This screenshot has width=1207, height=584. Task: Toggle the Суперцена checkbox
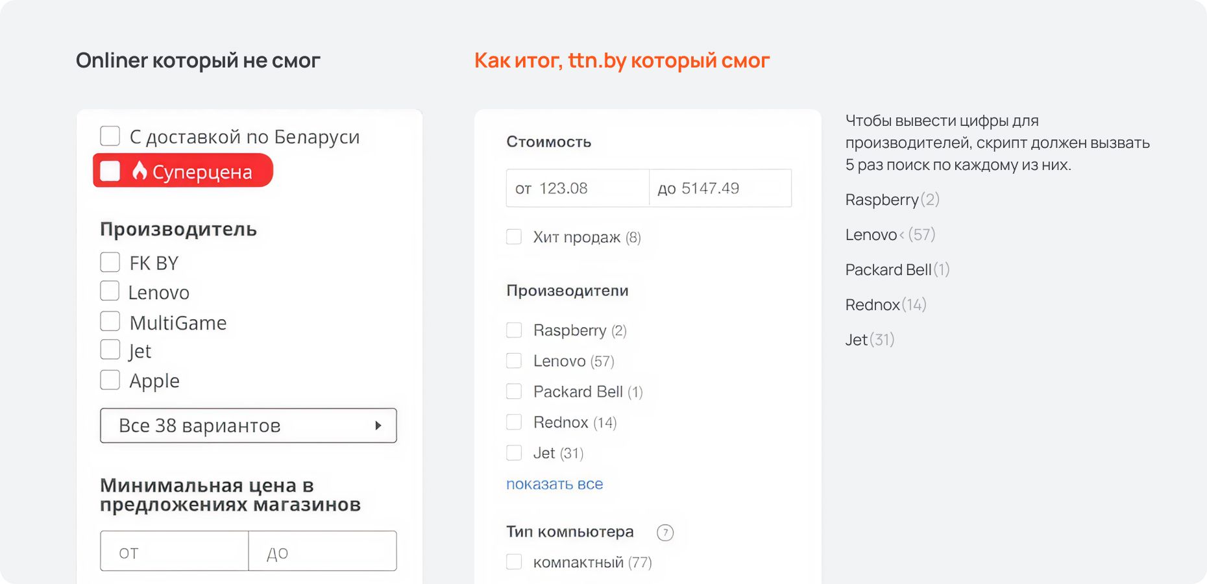pyautogui.click(x=110, y=171)
